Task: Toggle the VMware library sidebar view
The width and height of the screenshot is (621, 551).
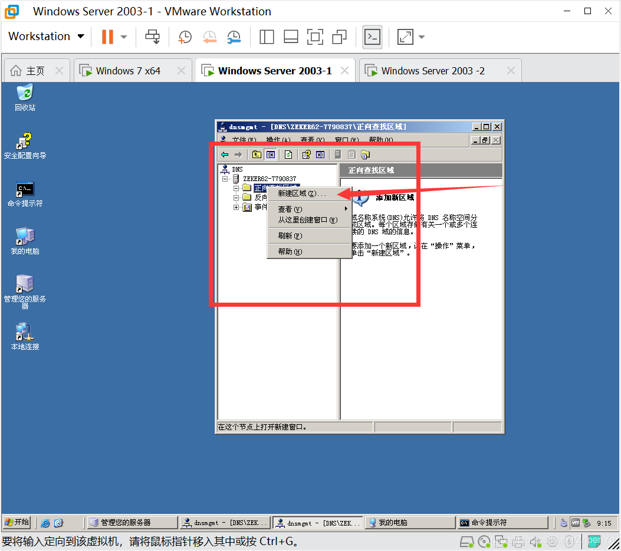Action: click(267, 37)
